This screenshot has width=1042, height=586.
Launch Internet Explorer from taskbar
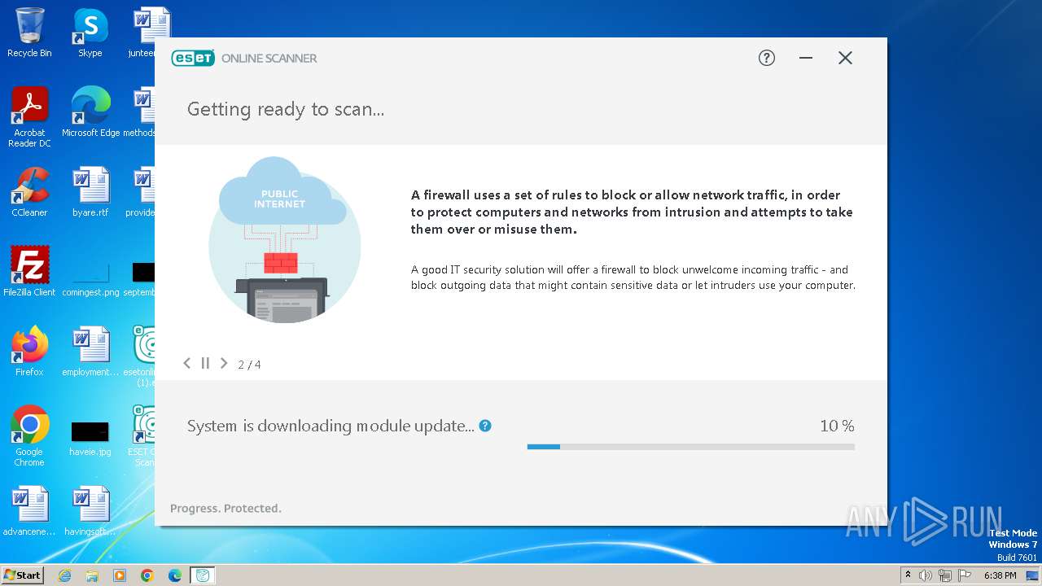pos(65,575)
